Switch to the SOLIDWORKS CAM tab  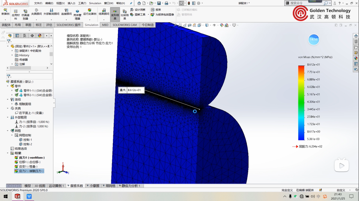point(125,25)
